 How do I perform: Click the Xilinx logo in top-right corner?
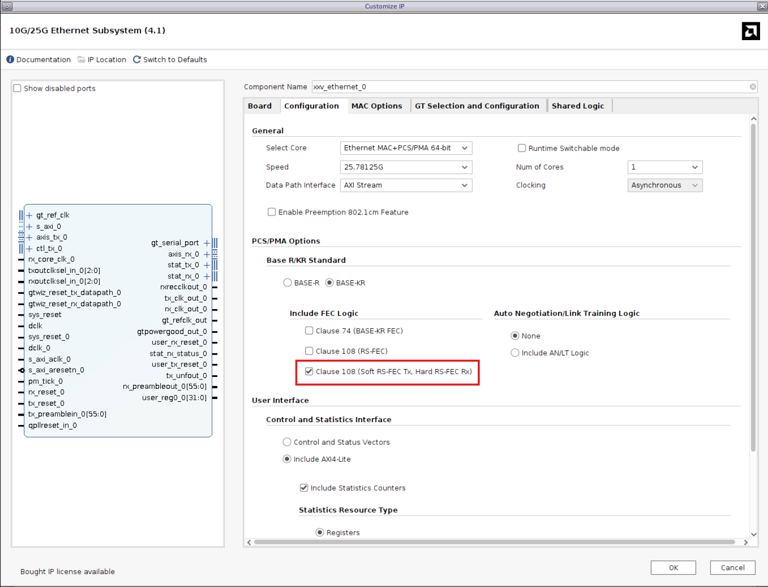pos(751,31)
